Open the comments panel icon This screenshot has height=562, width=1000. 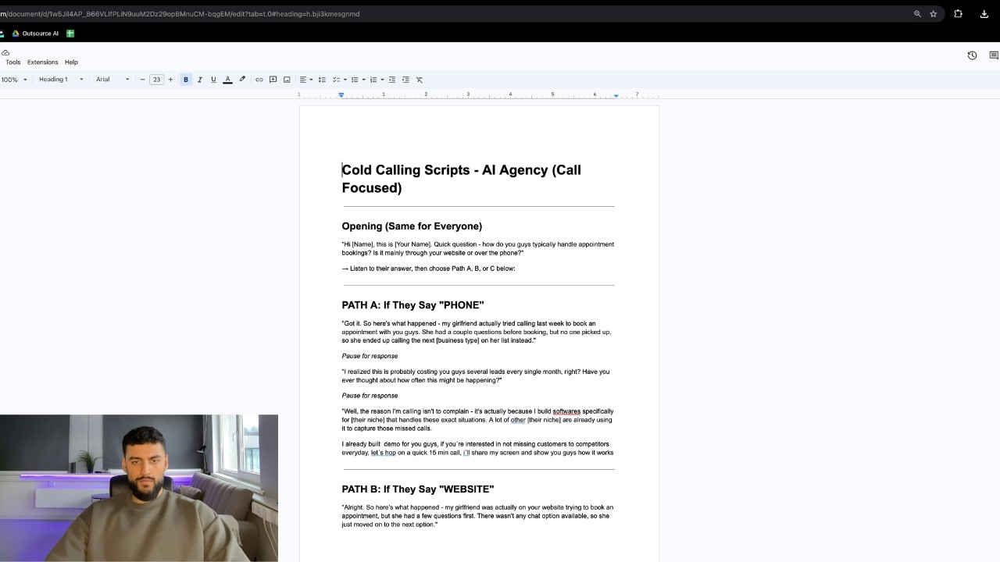(x=994, y=55)
